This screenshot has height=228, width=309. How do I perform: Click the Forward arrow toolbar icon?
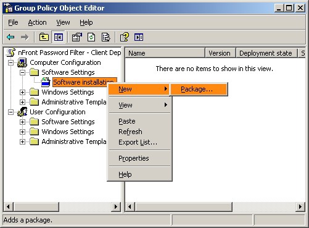tap(25, 37)
